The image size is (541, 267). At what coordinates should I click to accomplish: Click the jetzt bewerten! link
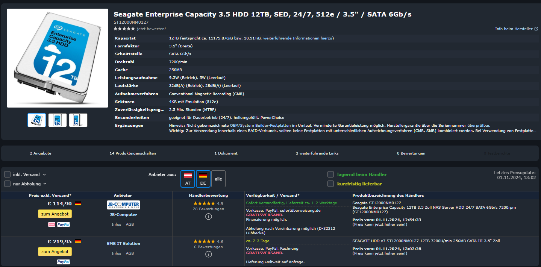click(152, 29)
